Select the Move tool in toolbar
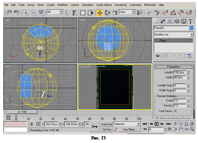Screen dimensions: 198x143 point(100,12)
